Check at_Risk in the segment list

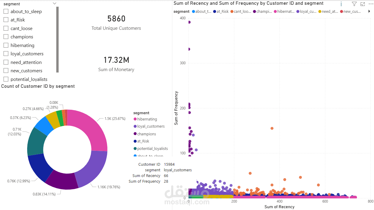5,20
